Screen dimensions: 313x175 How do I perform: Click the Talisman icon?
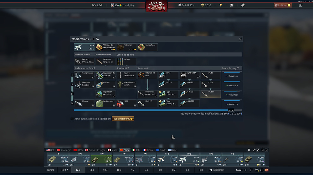(x=121, y=47)
